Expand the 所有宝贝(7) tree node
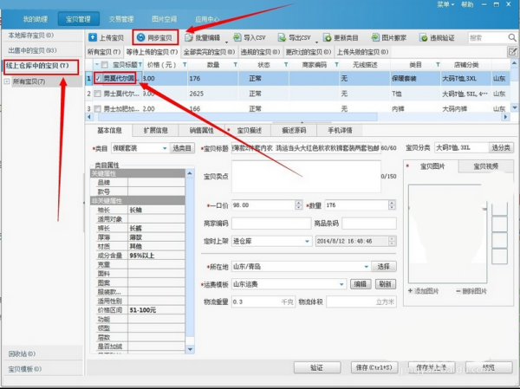The height and width of the screenshot is (389, 520). pos(7,81)
